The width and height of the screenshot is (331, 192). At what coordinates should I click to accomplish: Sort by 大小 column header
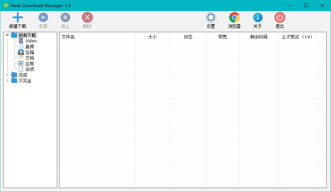point(153,37)
